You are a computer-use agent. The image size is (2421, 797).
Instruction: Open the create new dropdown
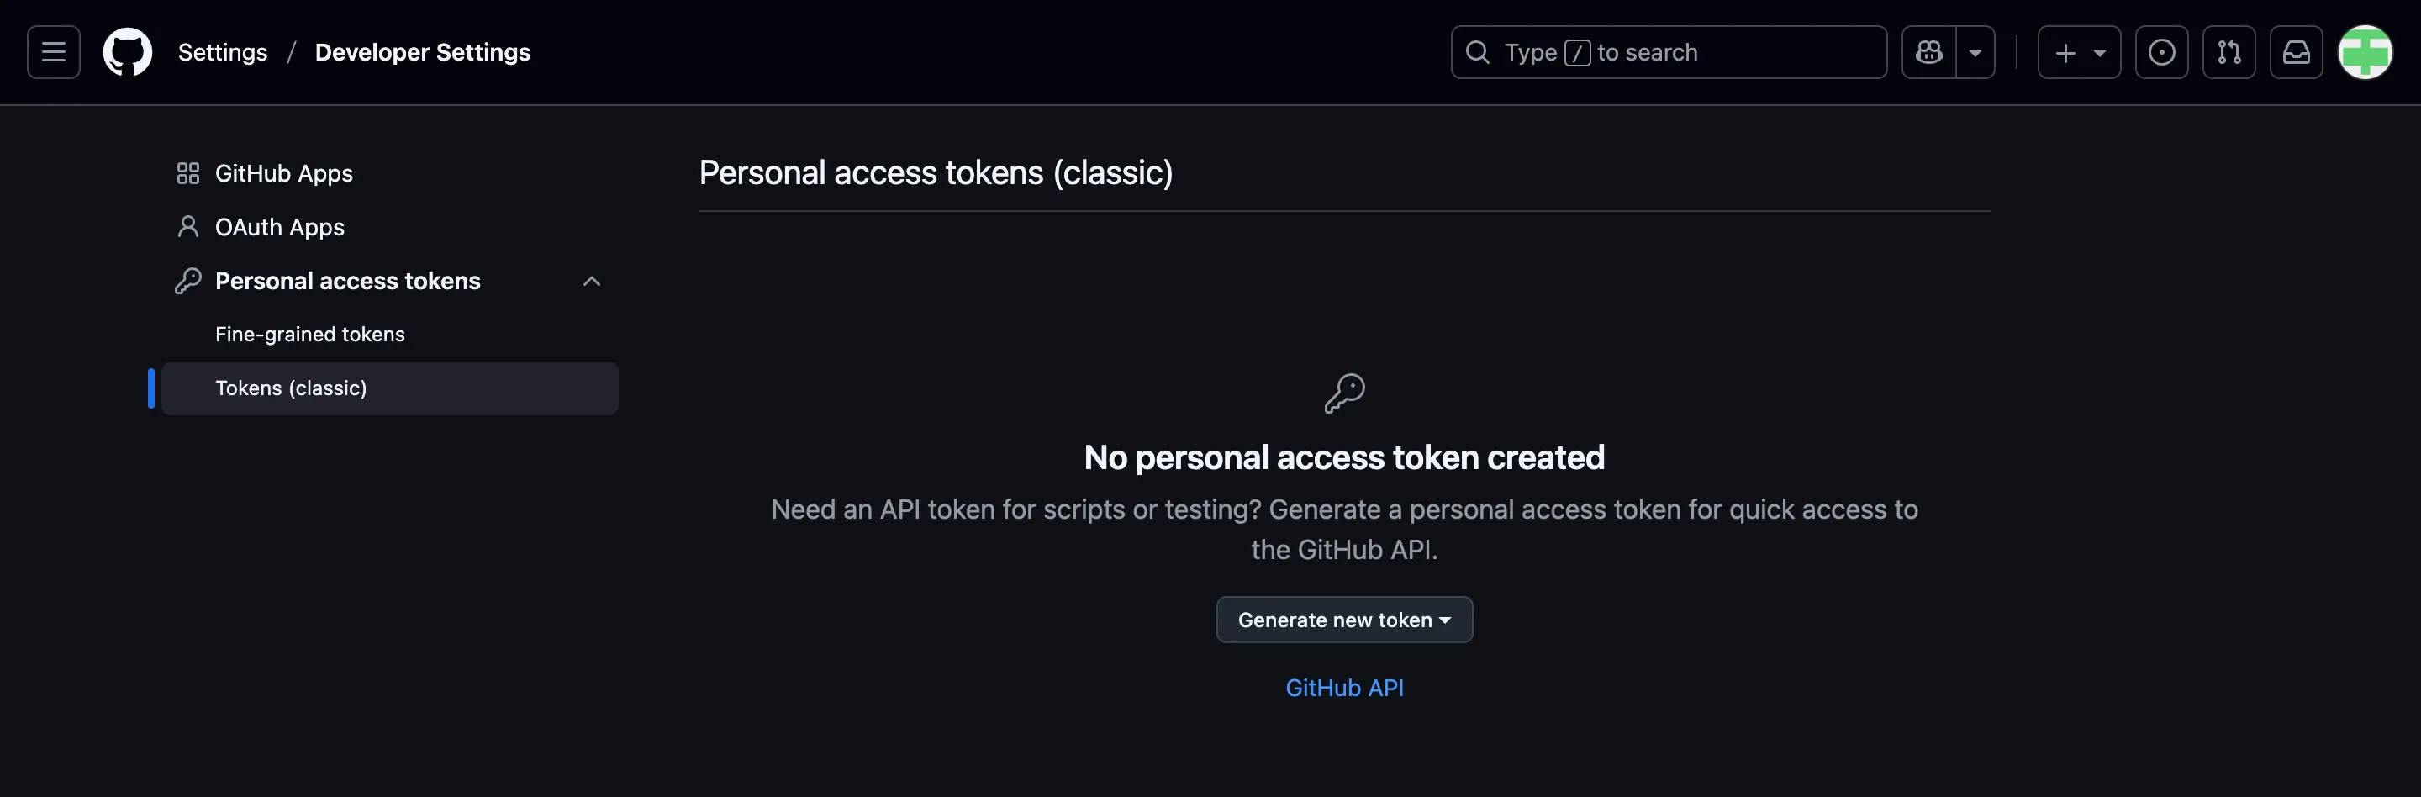click(2079, 51)
